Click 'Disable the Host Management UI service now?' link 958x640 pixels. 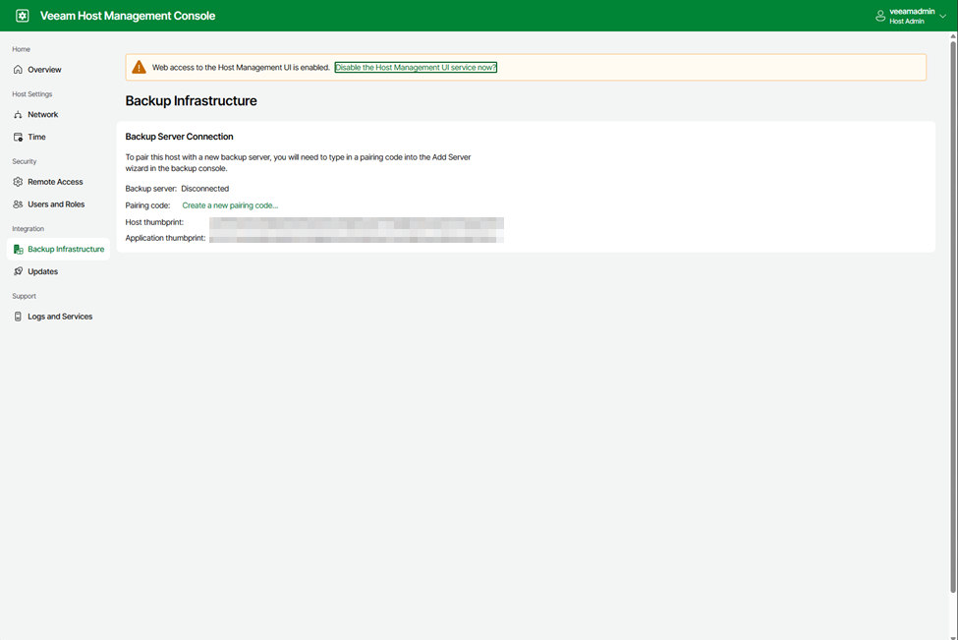[416, 68]
